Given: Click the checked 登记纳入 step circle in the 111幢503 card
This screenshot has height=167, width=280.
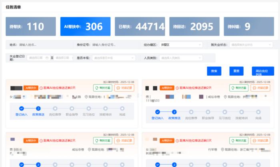Looking at the screenshot, I should (x=158, y=112).
